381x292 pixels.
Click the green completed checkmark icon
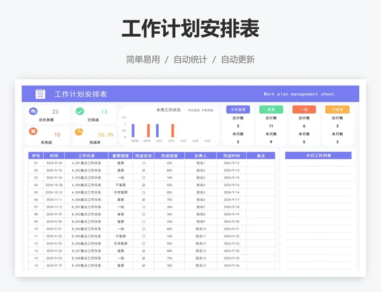(x=79, y=112)
